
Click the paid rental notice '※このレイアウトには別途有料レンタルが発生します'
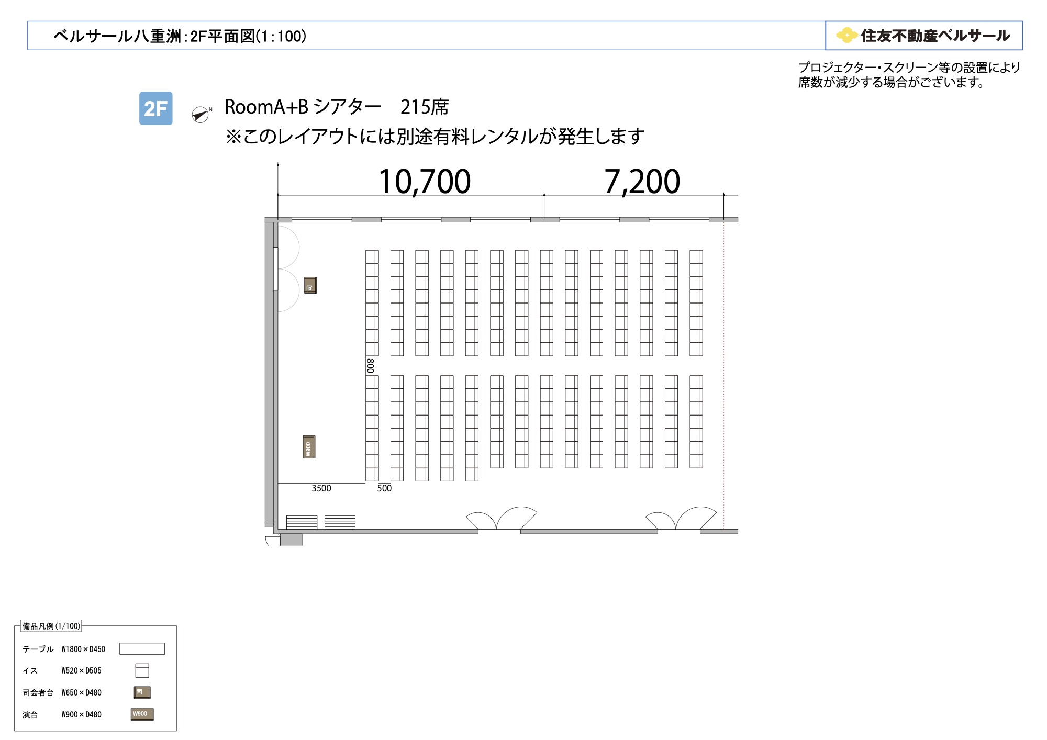(x=435, y=137)
